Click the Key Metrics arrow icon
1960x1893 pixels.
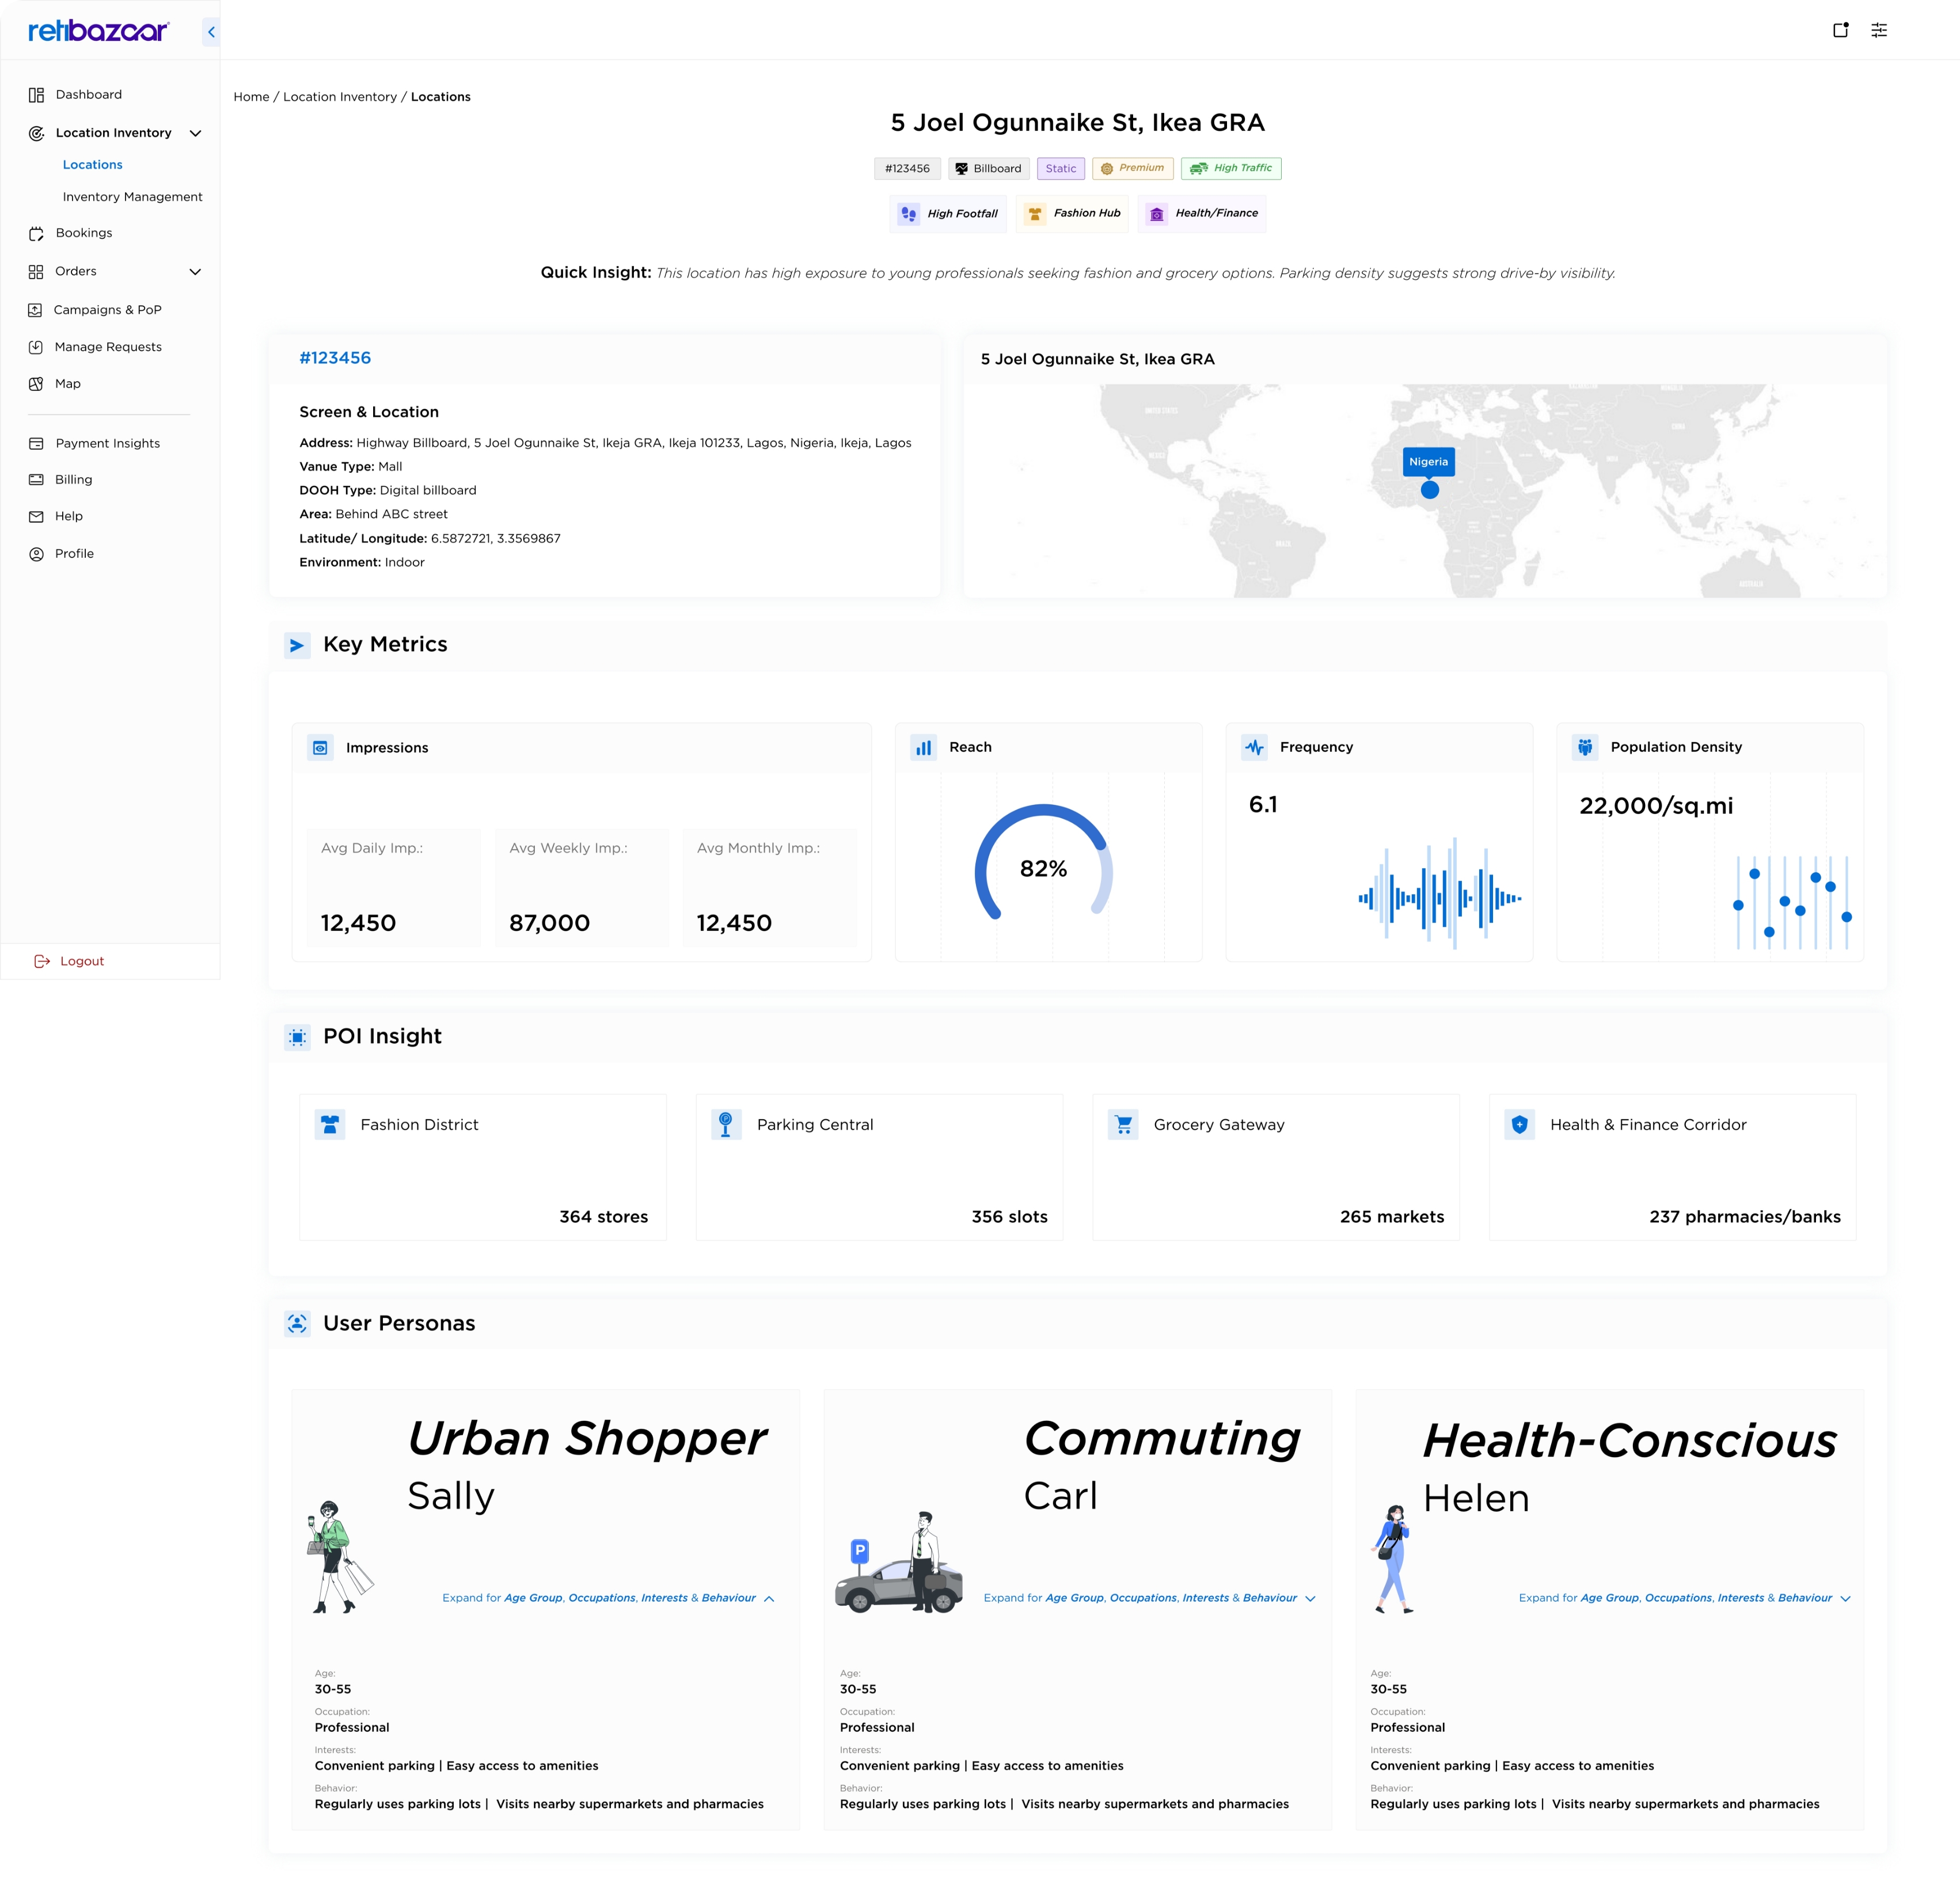click(297, 646)
